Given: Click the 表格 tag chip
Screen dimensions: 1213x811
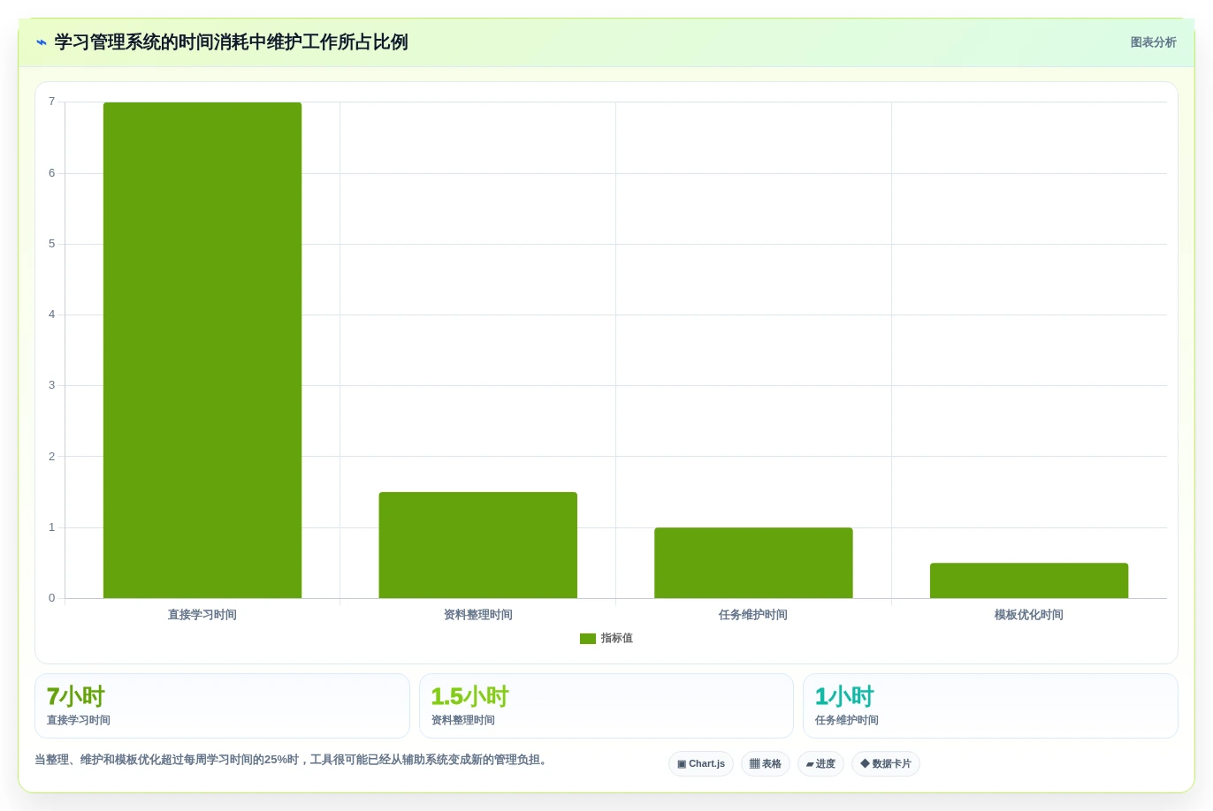Looking at the screenshot, I should [766, 764].
